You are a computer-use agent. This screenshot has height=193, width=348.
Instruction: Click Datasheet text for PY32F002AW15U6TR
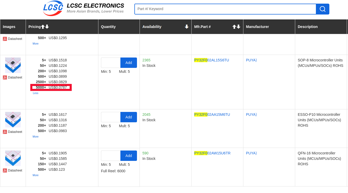pos(15,170)
